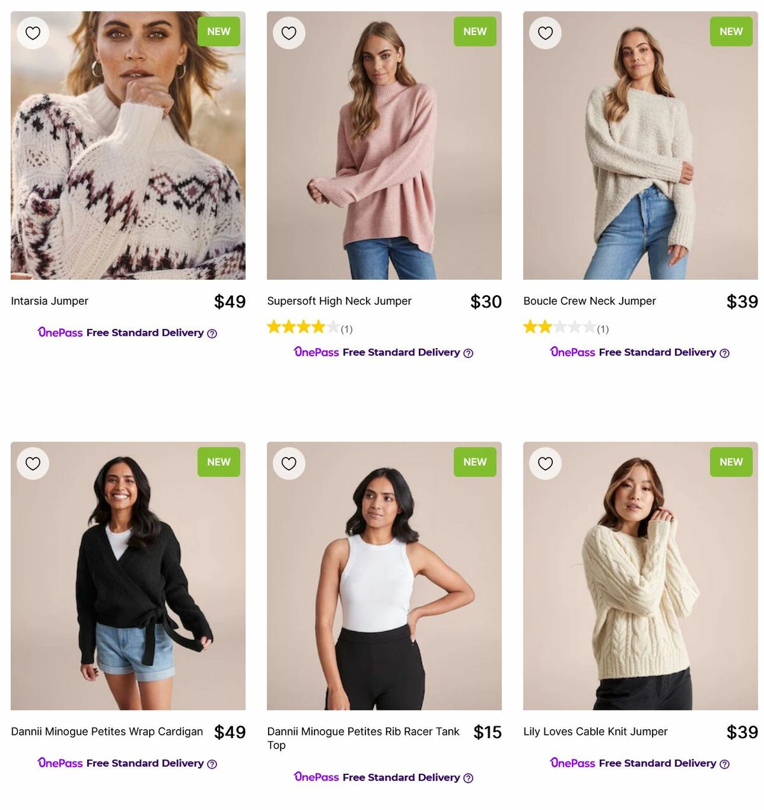Screen dimensions: 764x810
Task: Click the wishlist heart on the Rib Racer Tank Top
Action: [289, 463]
